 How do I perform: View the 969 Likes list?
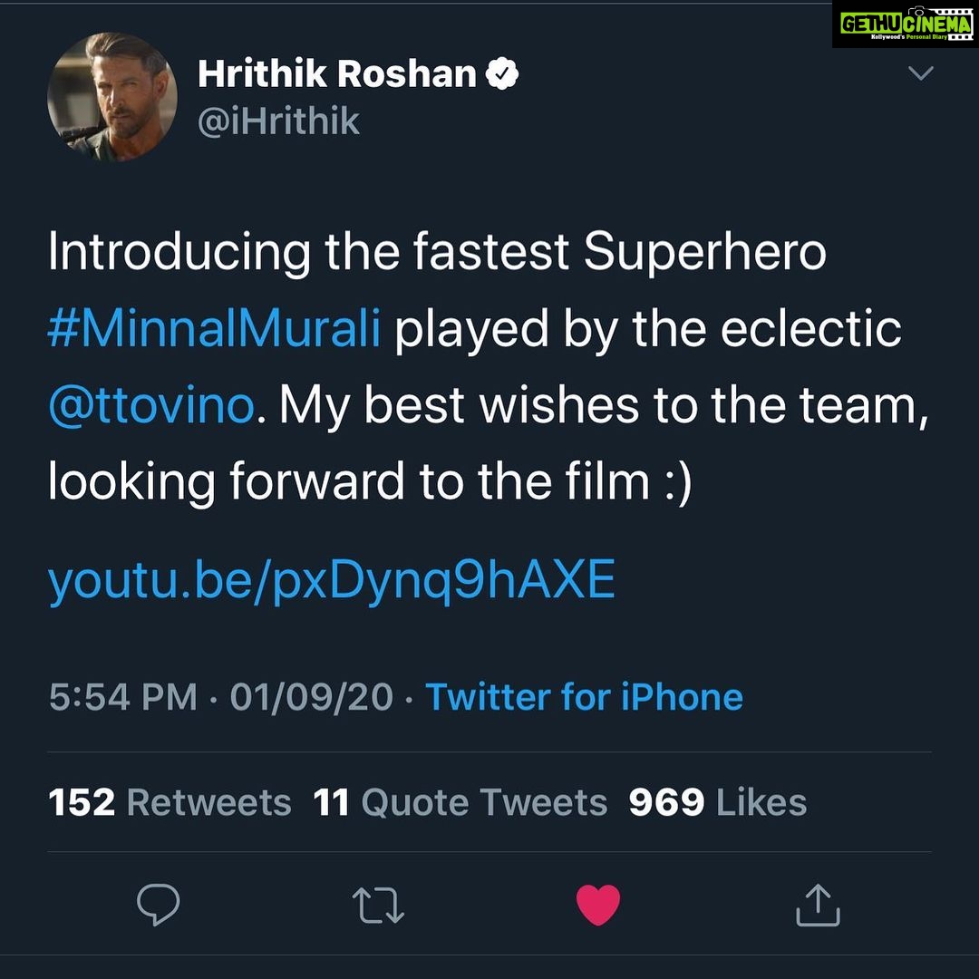pyautogui.click(x=718, y=802)
